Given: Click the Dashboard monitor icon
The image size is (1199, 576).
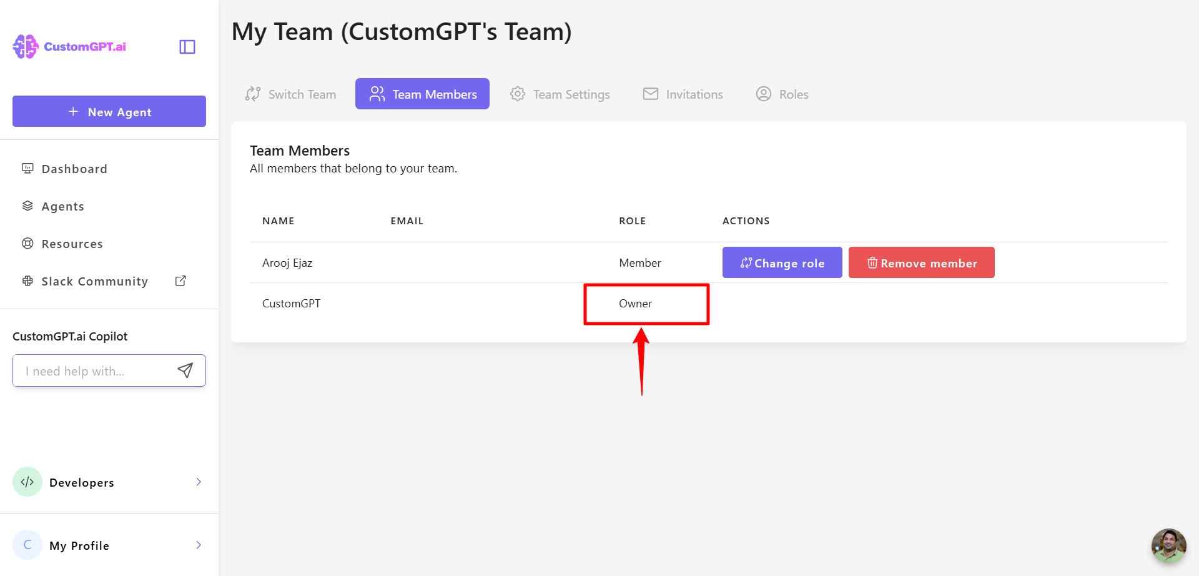Looking at the screenshot, I should [x=27, y=168].
